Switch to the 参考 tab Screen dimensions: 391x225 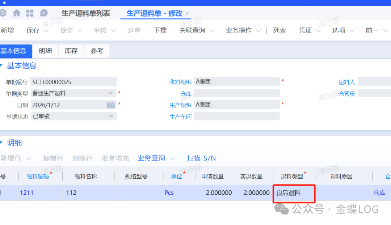click(x=97, y=51)
